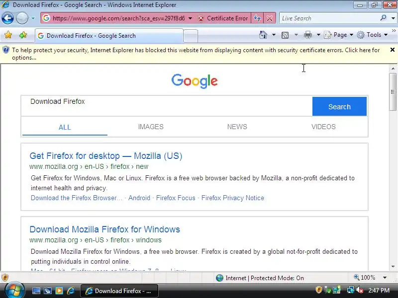Viewport: 398px width, 298px height.
Task: Click Switch between windows icon
Action: [47, 291]
